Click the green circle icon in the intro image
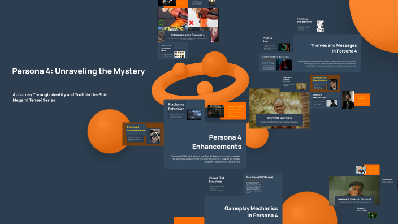This screenshot has height=224, width=398. point(161,23)
